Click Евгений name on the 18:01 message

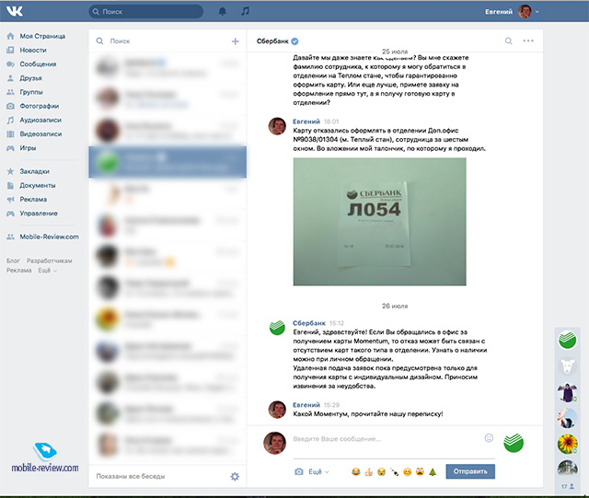[x=306, y=122]
